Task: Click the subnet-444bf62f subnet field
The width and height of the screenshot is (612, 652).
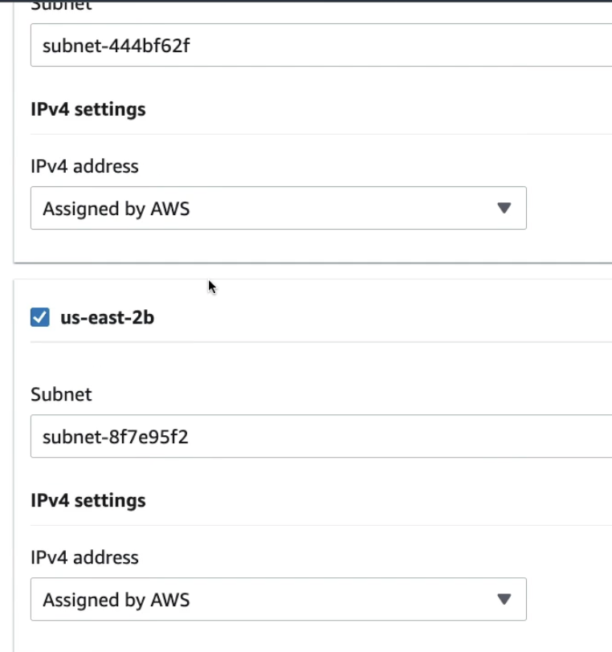Action: point(321,45)
